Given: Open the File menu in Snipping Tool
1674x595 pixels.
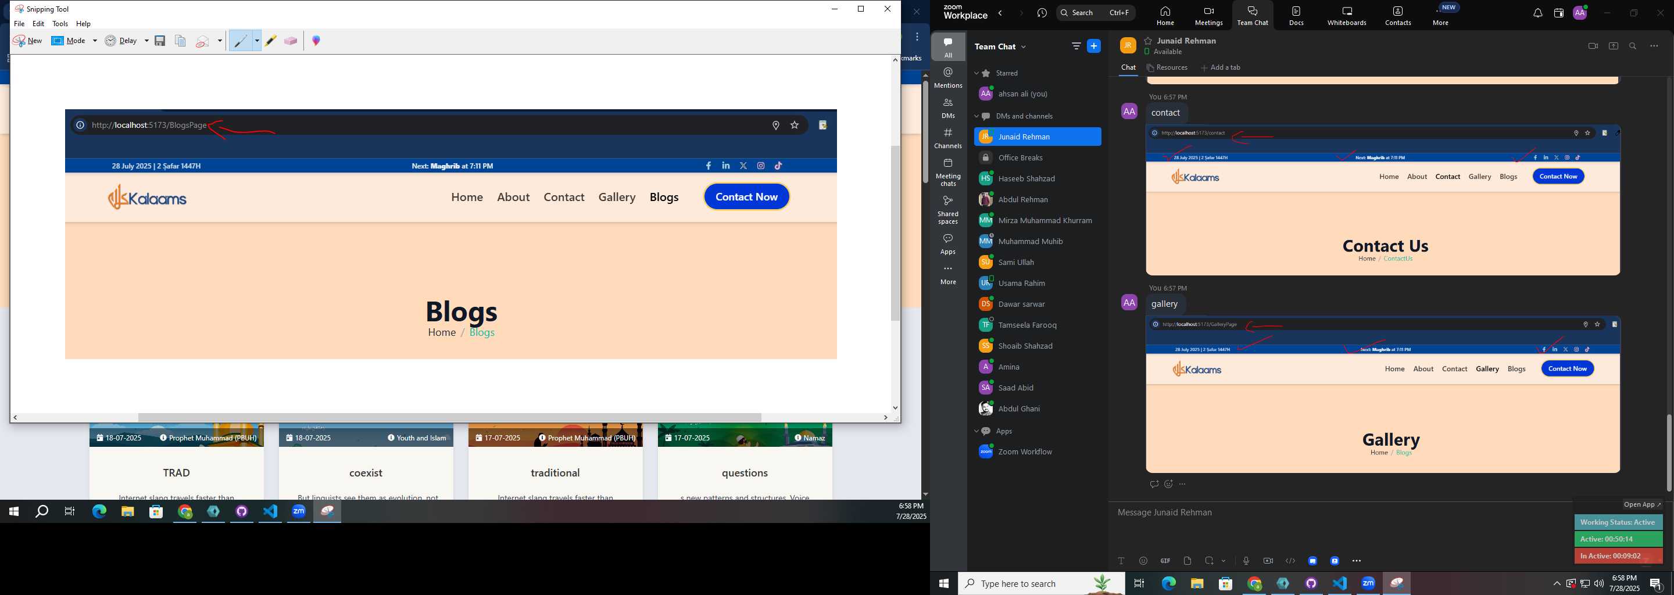Looking at the screenshot, I should pos(20,24).
